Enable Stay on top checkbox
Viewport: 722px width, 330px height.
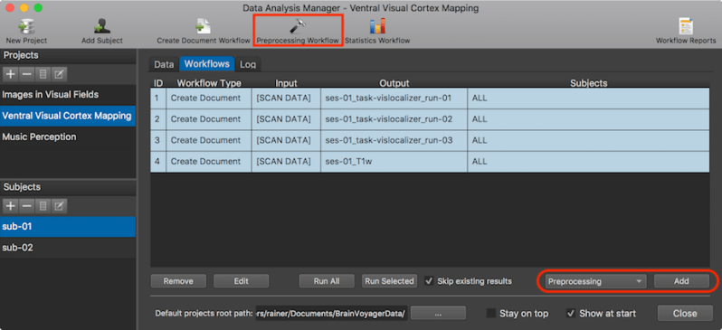click(x=491, y=314)
